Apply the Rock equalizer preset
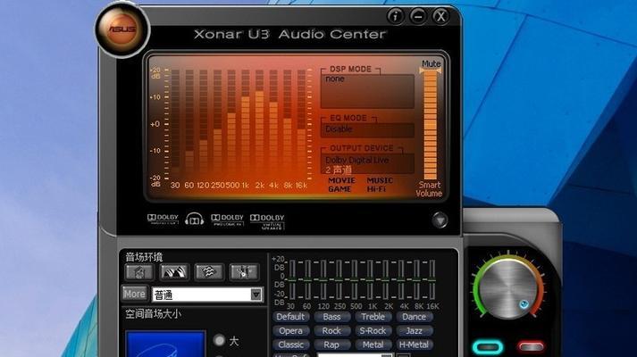The width and height of the screenshot is (637, 357). (x=331, y=331)
